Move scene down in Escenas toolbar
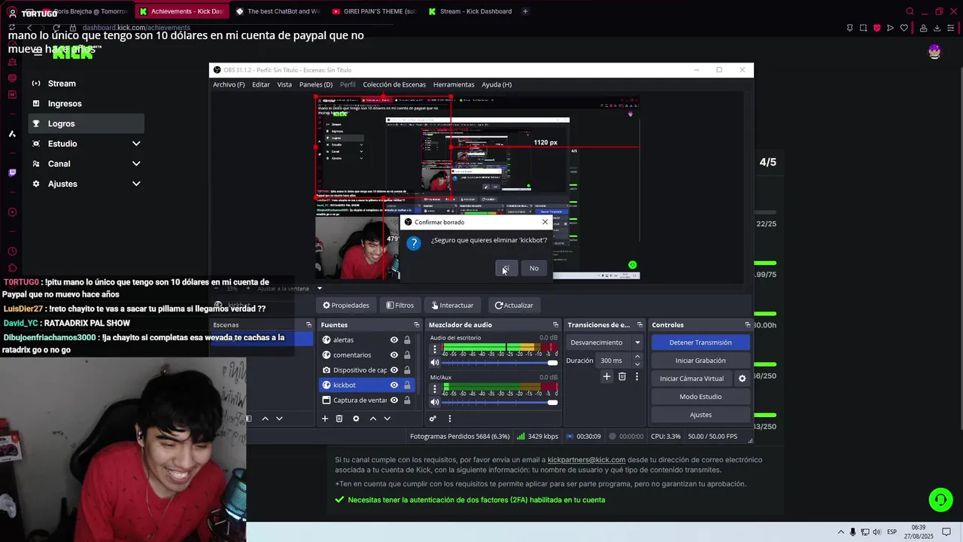963x542 pixels. (279, 419)
